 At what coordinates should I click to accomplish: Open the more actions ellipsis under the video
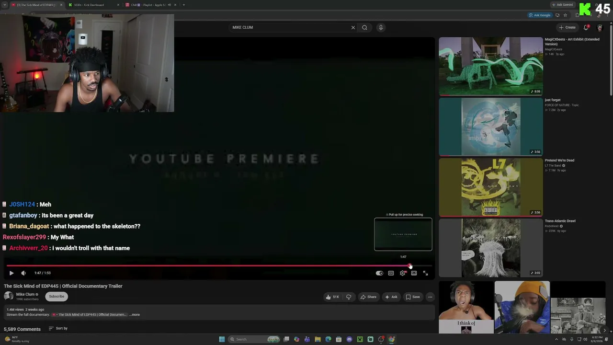pos(430,297)
